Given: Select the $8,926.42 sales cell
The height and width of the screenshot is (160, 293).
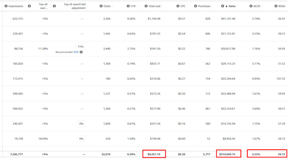Looking at the screenshot, I should (x=229, y=139).
